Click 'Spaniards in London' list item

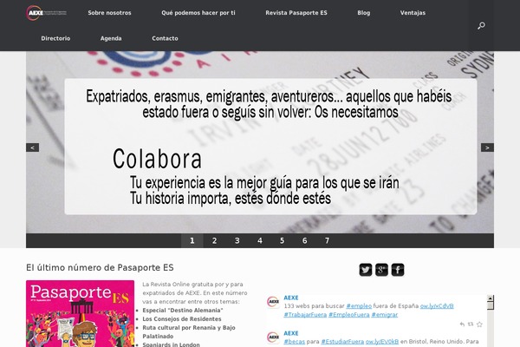[171, 344]
